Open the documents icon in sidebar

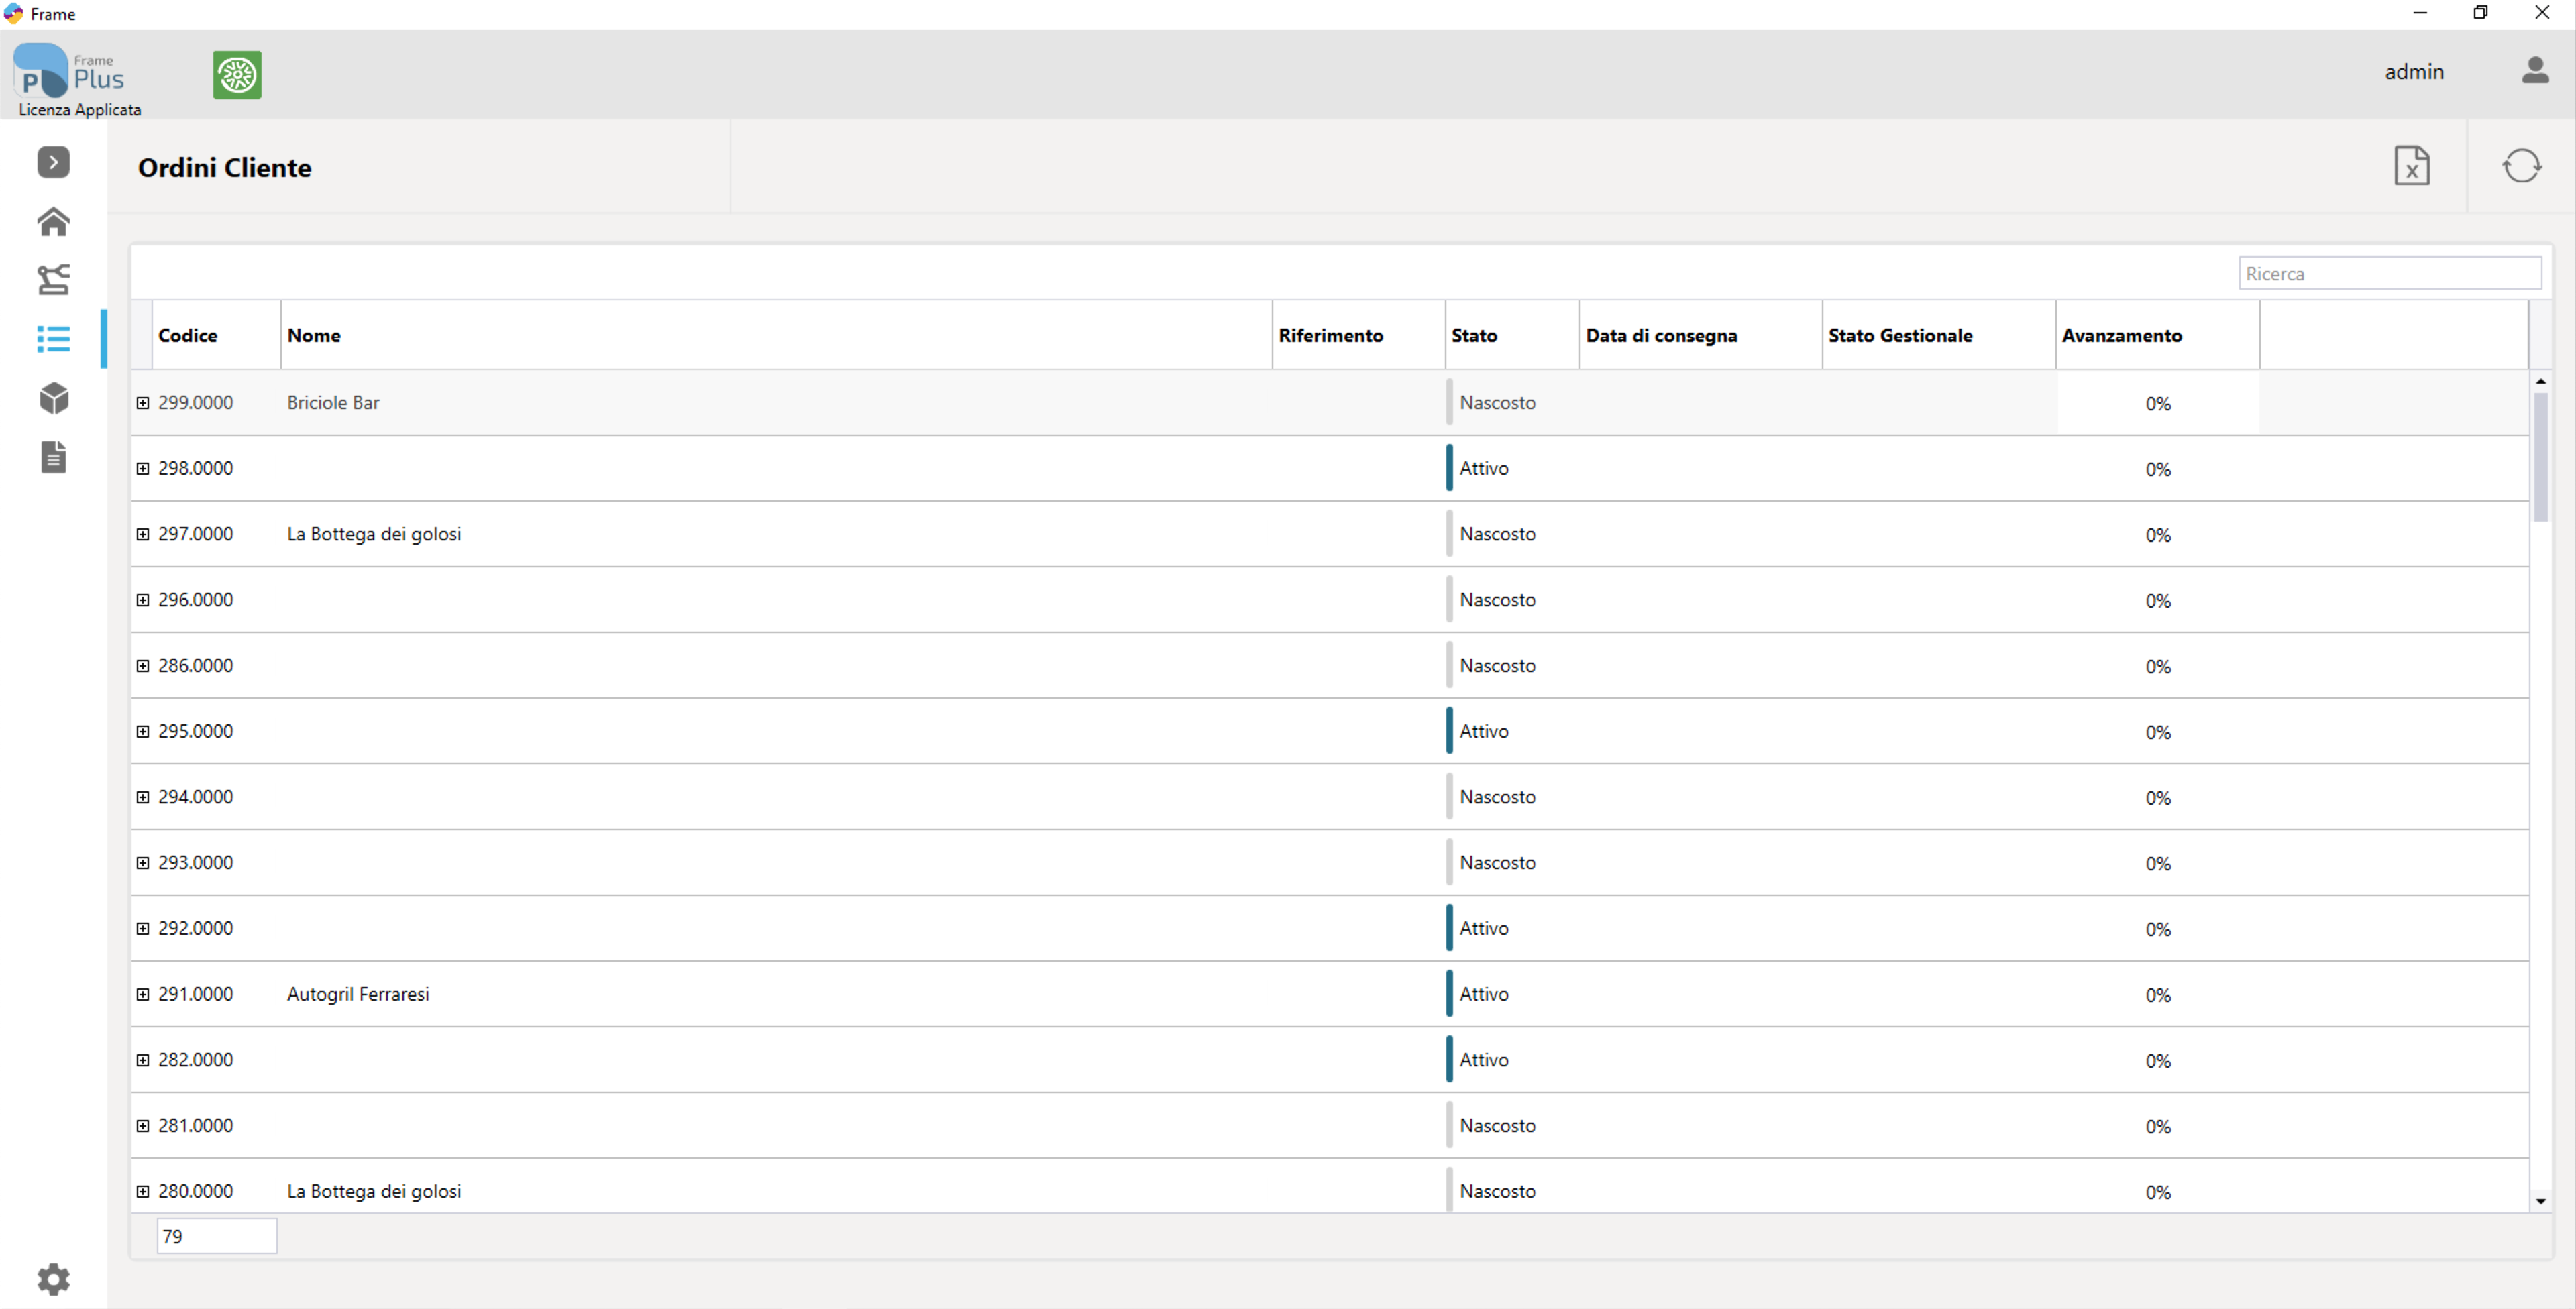click(x=53, y=457)
